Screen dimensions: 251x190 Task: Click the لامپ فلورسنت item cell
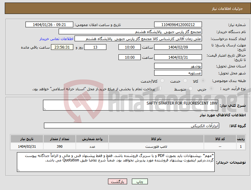pos(156,146)
